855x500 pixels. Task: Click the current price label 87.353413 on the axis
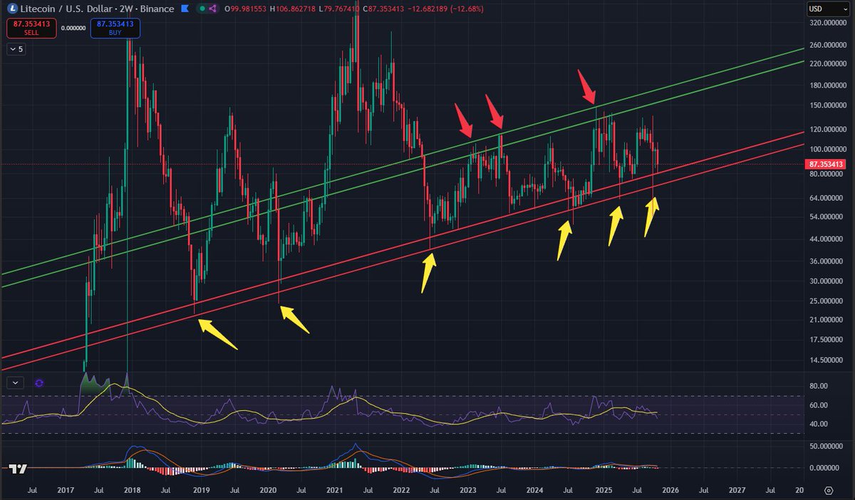point(826,165)
